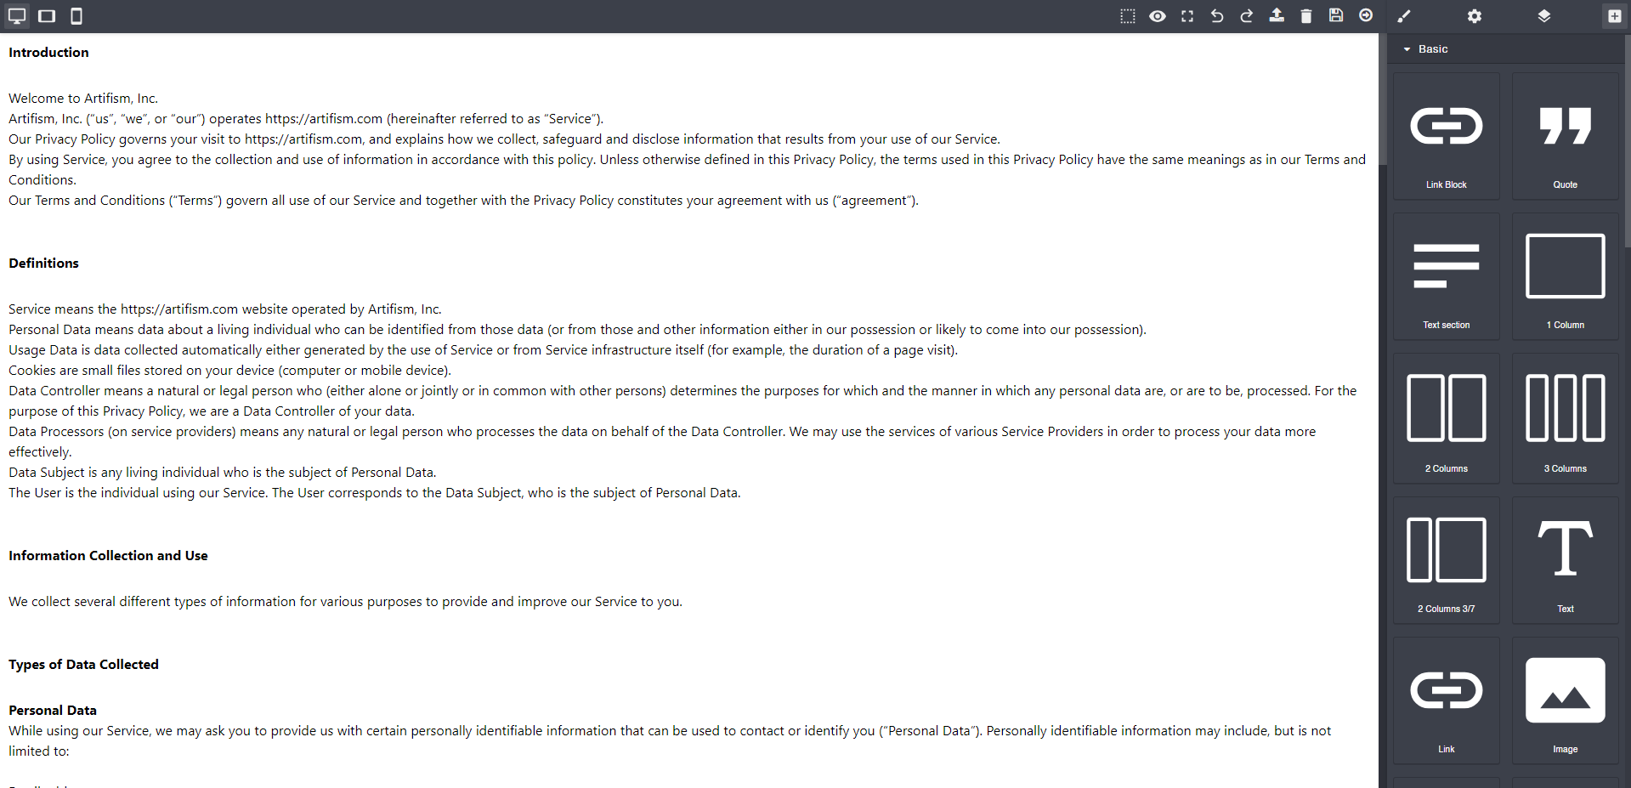Redo the last undone change
The width and height of the screenshot is (1631, 788).
click(x=1247, y=16)
